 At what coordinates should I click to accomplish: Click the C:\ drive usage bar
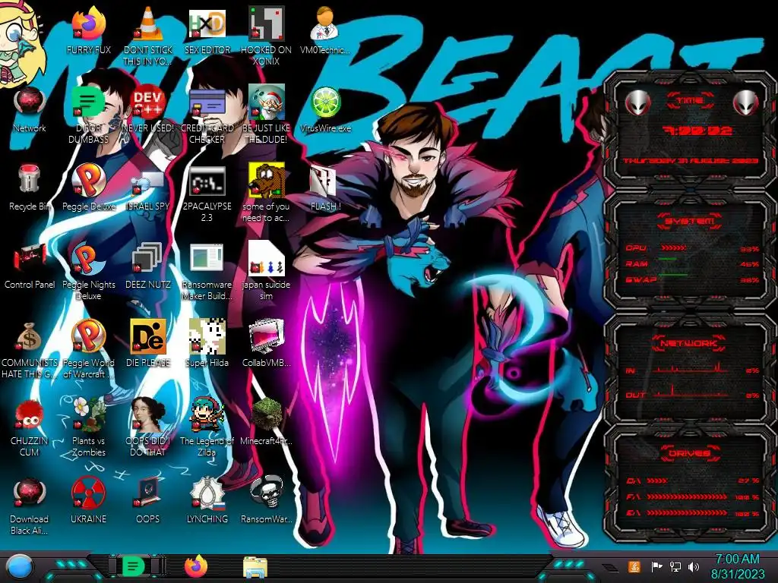[657, 481]
